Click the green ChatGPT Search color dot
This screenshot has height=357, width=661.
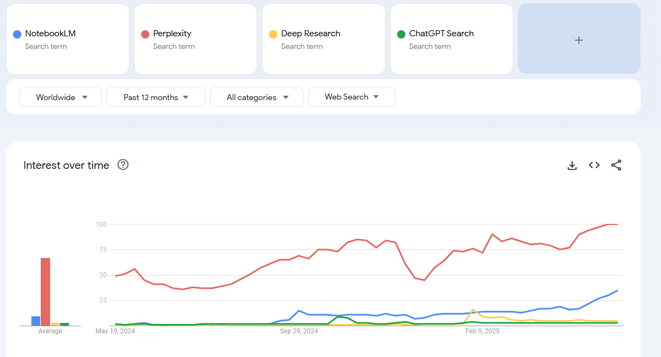(402, 34)
